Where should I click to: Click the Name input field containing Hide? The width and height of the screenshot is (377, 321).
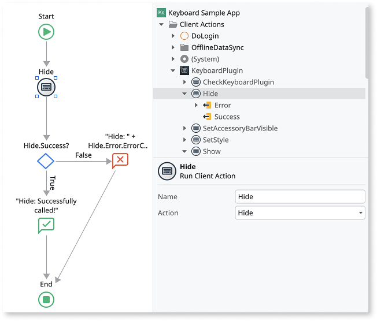[300, 197]
